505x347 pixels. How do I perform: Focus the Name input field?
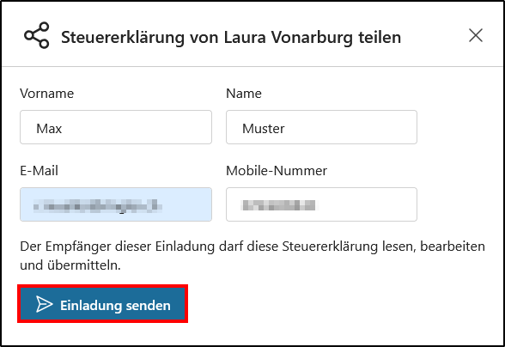321,127
